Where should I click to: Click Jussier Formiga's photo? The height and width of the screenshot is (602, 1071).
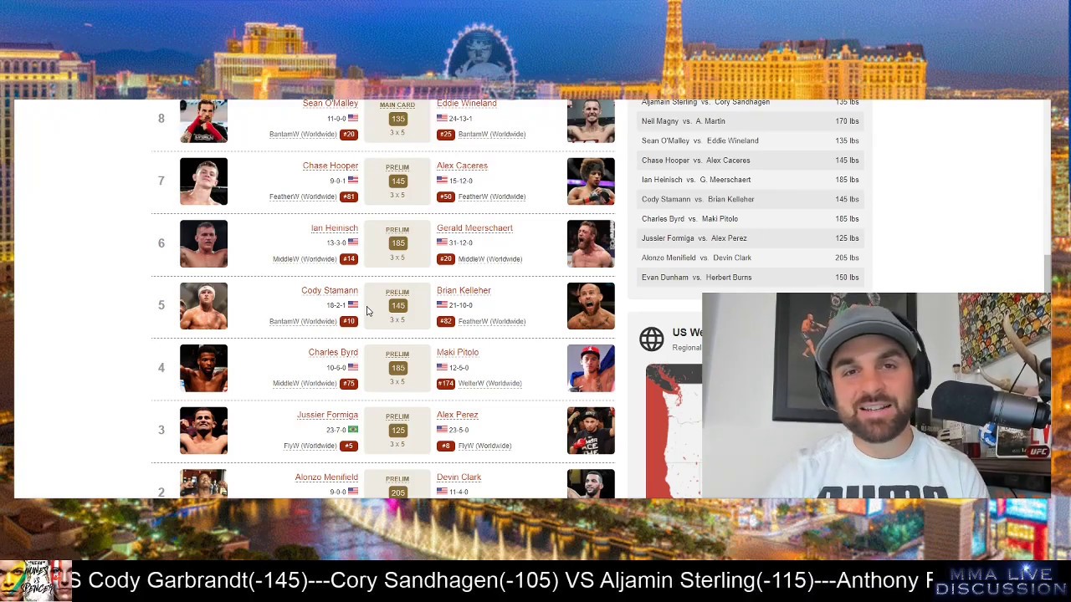[203, 431]
